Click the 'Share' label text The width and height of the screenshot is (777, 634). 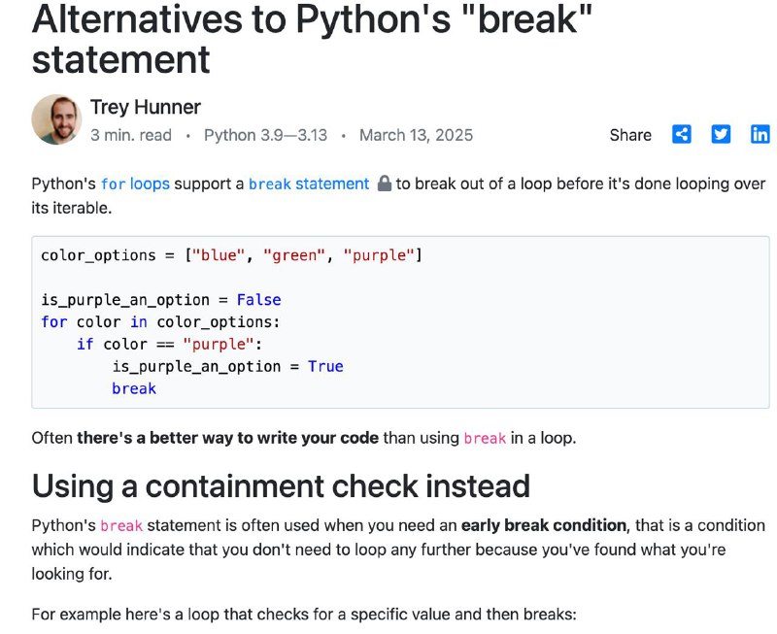pyautogui.click(x=630, y=135)
